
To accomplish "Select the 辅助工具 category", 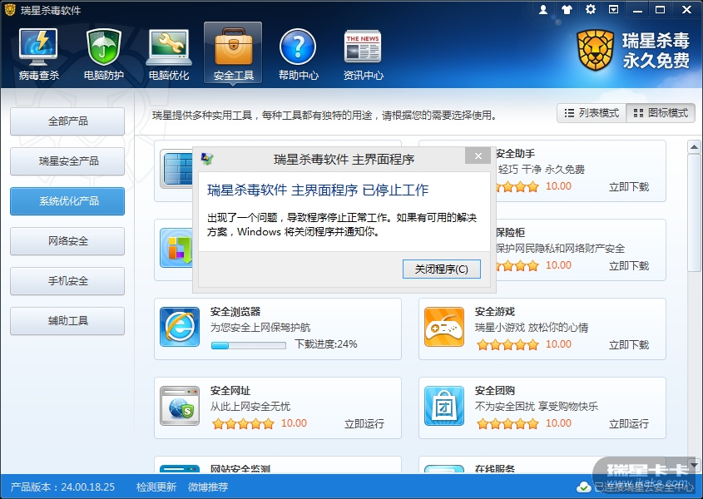I will [x=67, y=321].
